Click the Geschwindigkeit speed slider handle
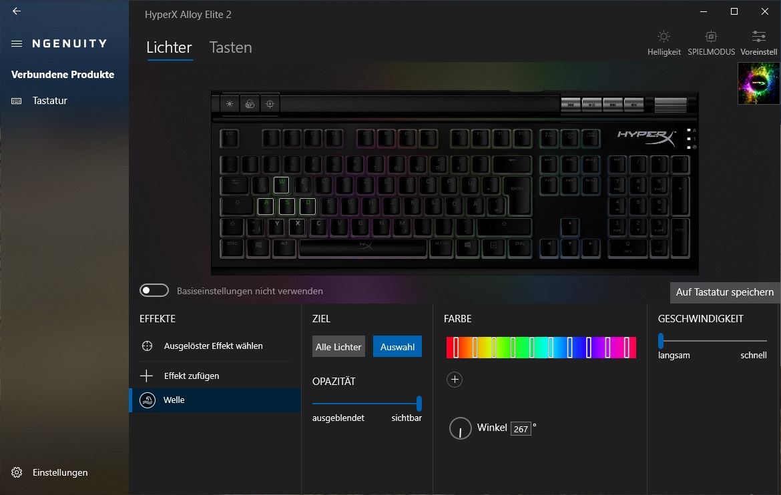 (x=661, y=341)
